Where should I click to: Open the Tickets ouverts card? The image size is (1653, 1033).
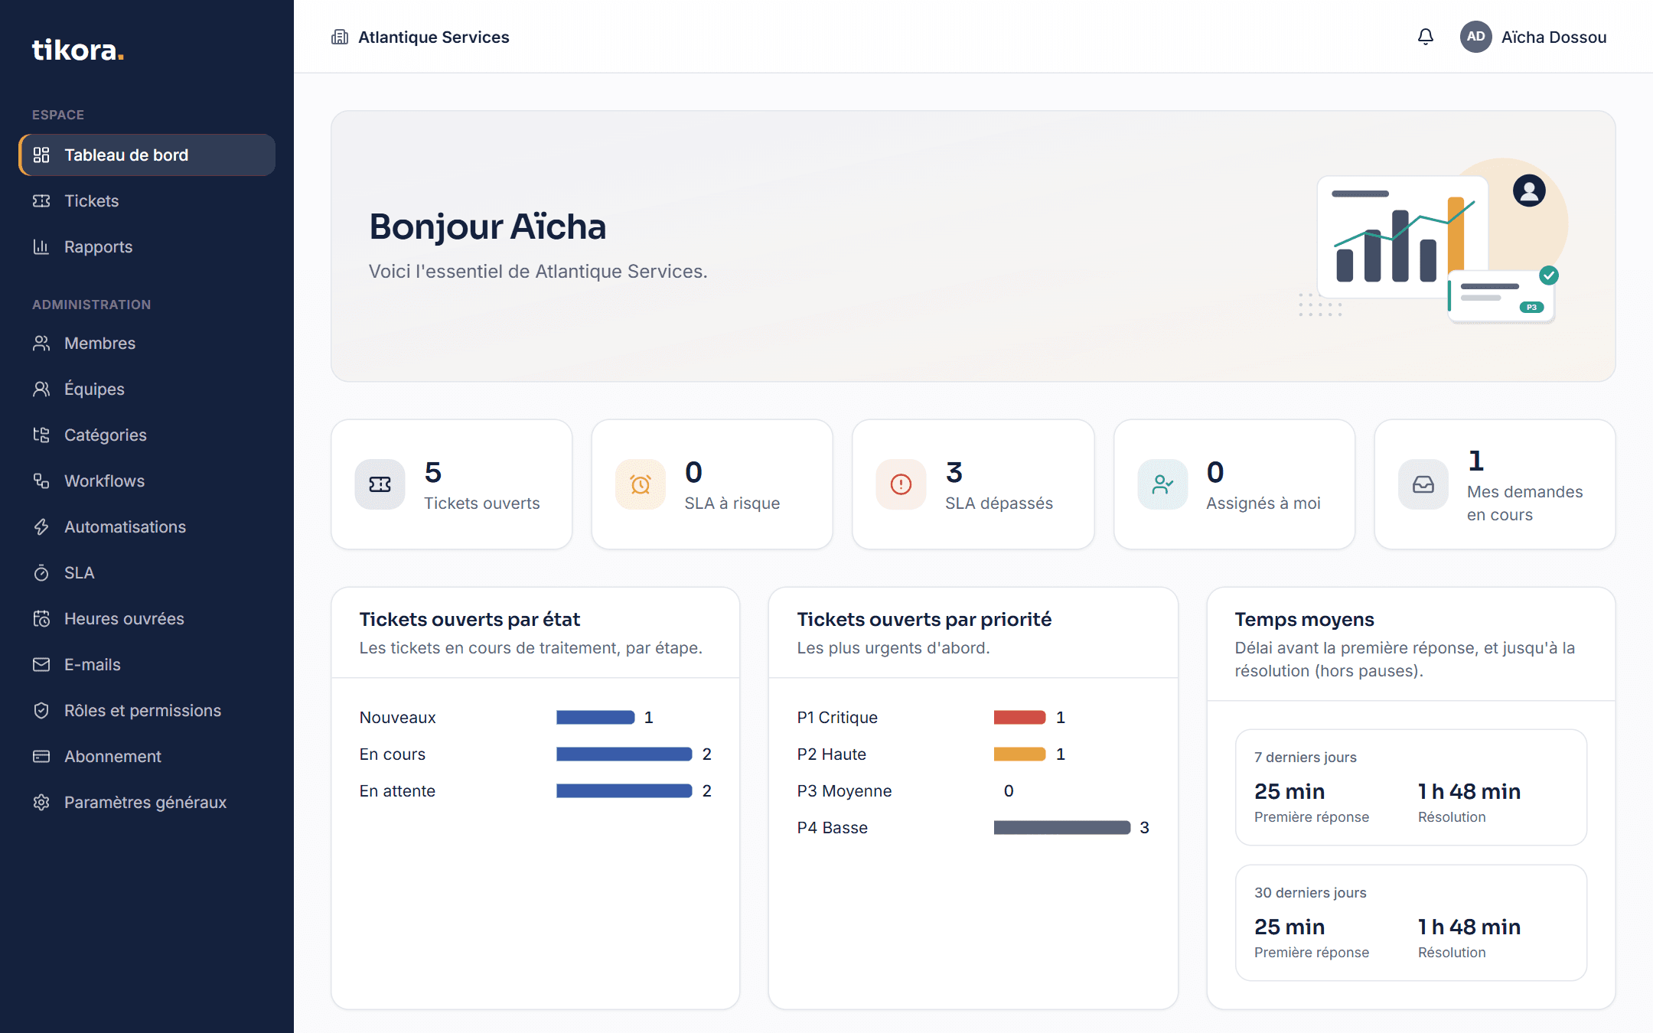[452, 484]
